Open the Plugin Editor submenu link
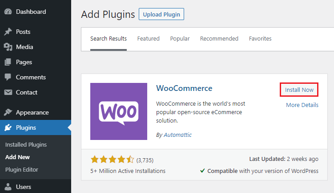This screenshot has width=334, height=193. point(22,170)
